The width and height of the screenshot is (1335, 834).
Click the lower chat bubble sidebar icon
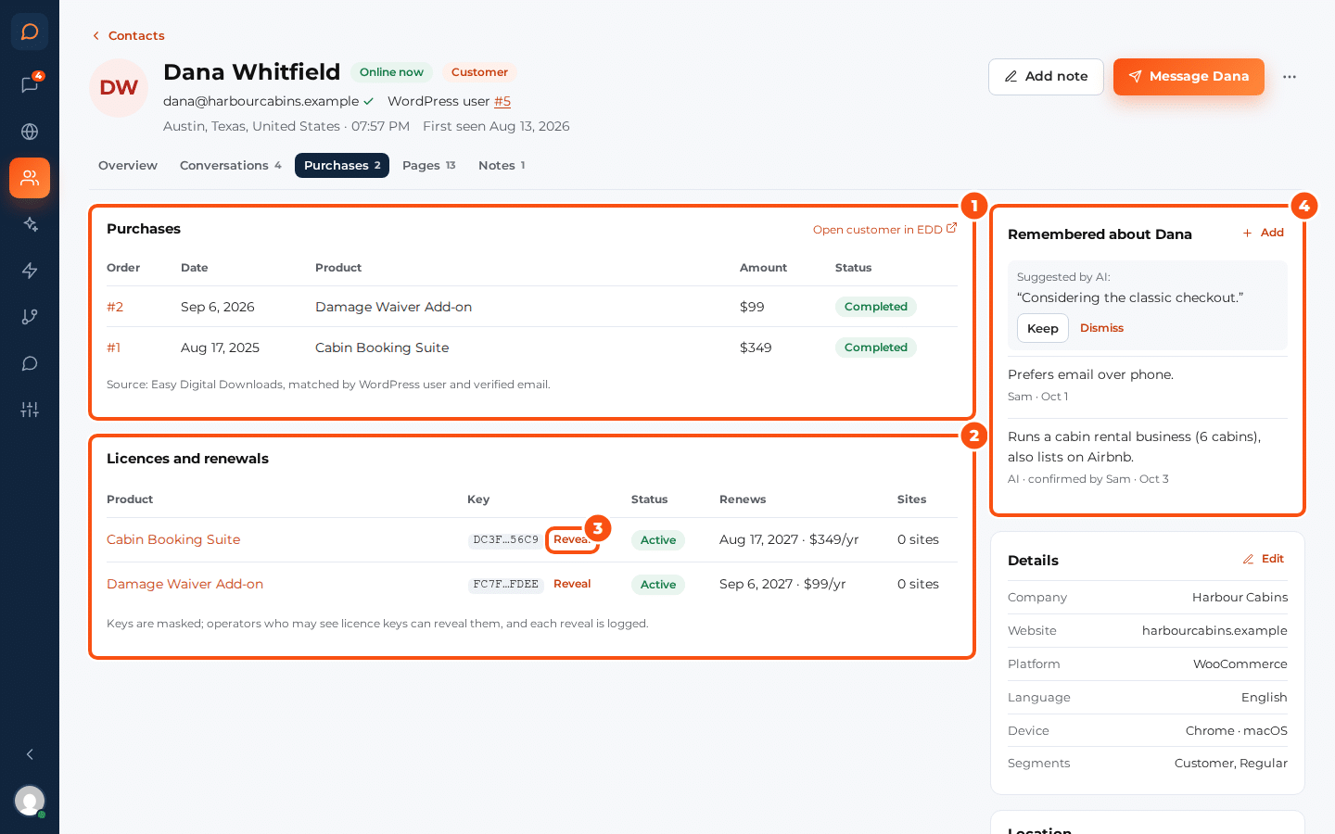tap(30, 363)
